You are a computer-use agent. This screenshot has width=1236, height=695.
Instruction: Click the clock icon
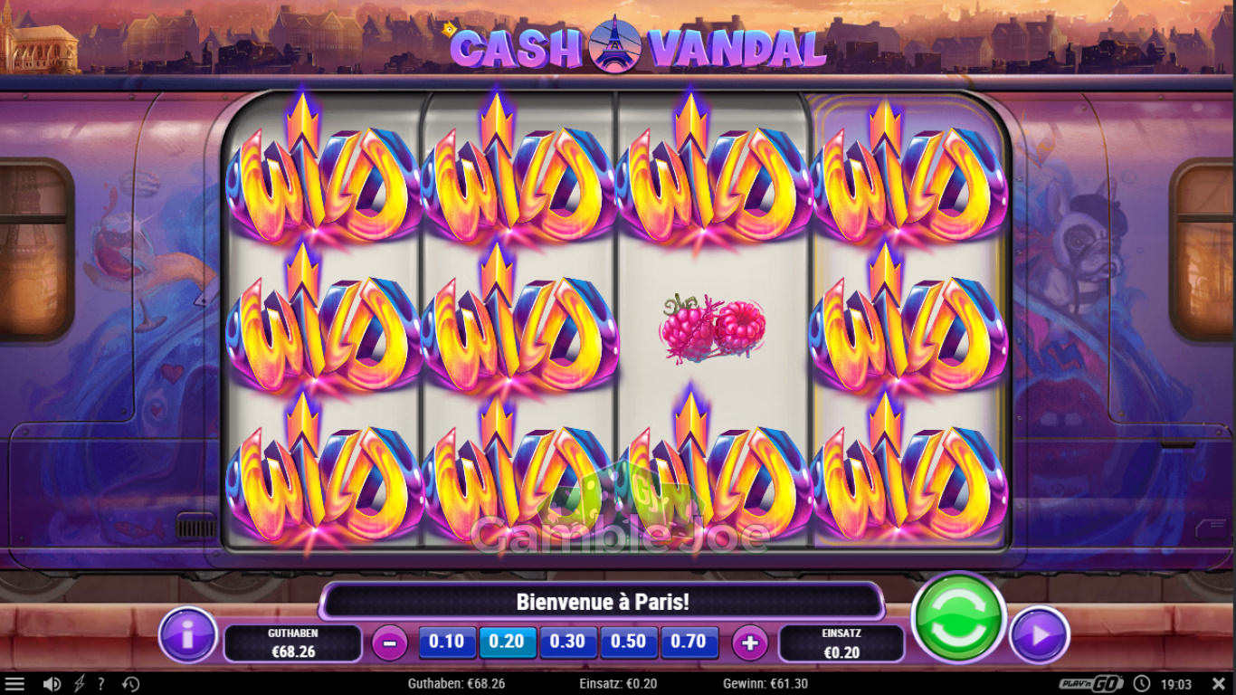[1142, 684]
